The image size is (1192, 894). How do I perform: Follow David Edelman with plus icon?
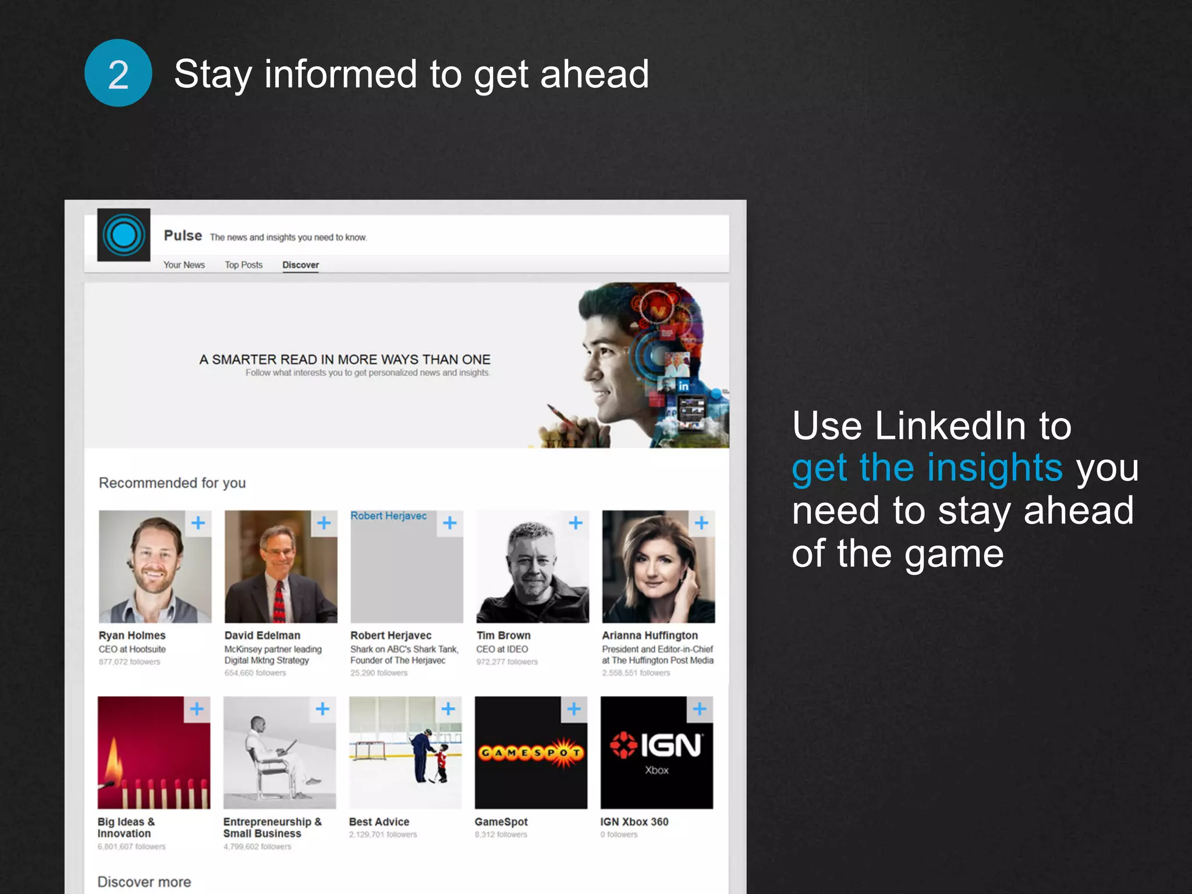324,523
